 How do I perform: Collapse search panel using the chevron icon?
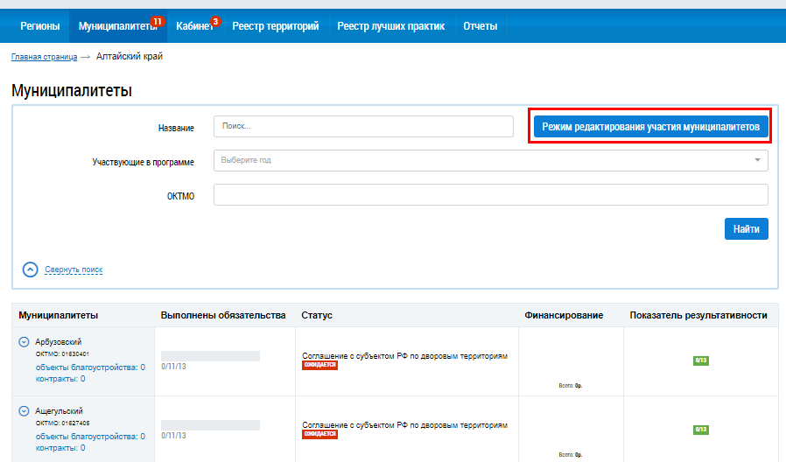click(31, 269)
